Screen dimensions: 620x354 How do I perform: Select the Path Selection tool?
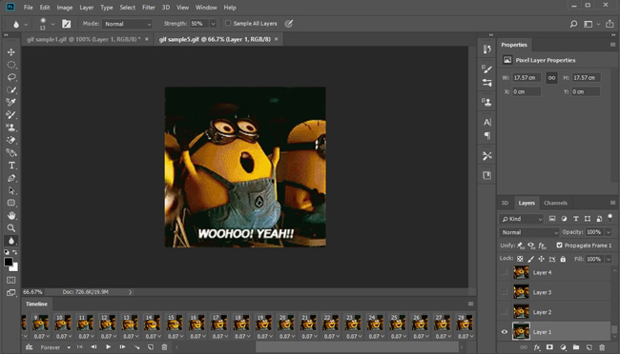[11, 190]
